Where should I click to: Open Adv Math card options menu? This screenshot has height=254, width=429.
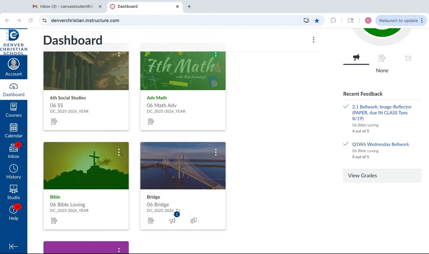coord(216,54)
